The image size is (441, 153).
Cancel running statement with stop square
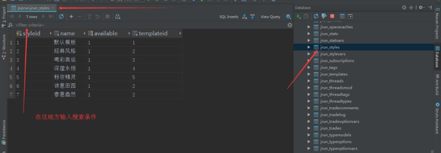[x=107, y=17]
